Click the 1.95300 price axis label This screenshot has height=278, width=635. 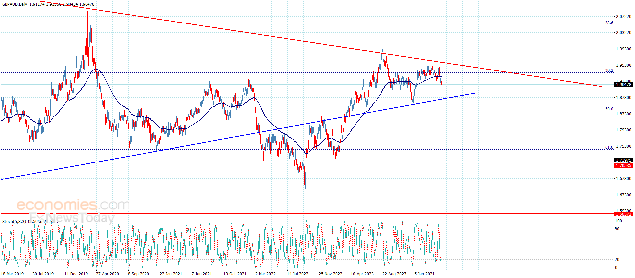pyautogui.click(x=623, y=65)
